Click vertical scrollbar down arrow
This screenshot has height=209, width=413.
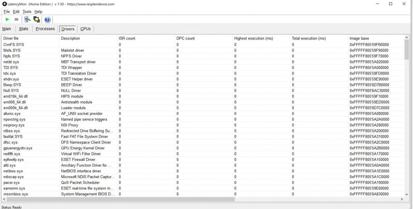[407, 194]
